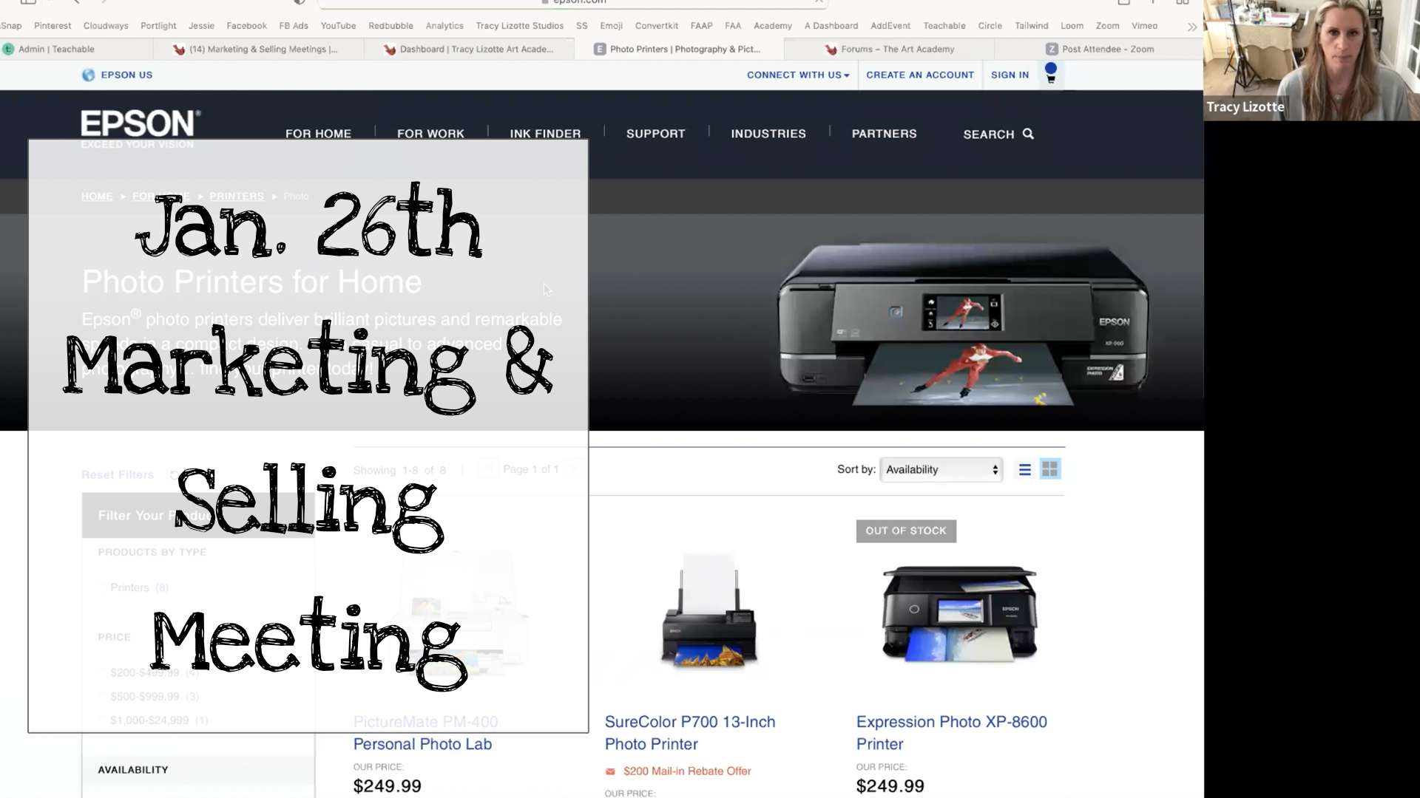Open the Tailwind bookmark
Image resolution: width=1420 pixels, height=798 pixels.
coord(1031,26)
